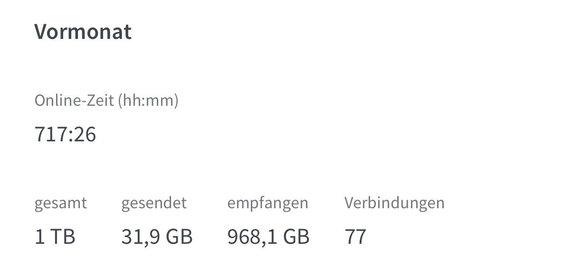
Task: Click the GB unit under empfangen
Action: click(295, 237)
